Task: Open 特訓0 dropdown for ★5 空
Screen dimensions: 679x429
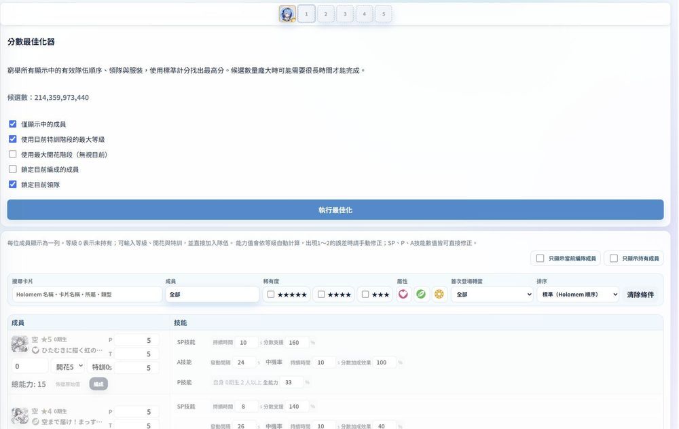Action: click(x=100, y=367)
